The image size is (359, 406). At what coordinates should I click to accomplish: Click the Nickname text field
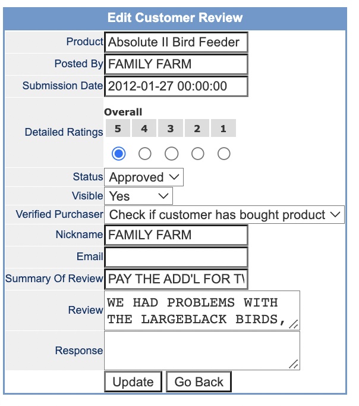pyautogui.click(x=176, y=235)
